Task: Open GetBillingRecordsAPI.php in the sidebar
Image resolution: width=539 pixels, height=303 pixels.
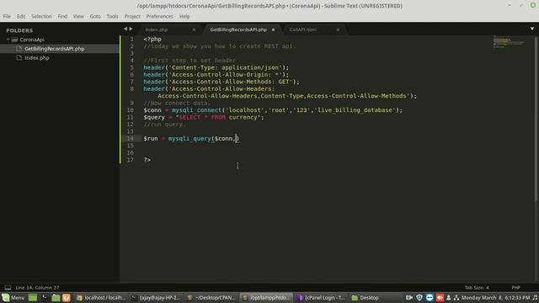Action: click(54, 49)
